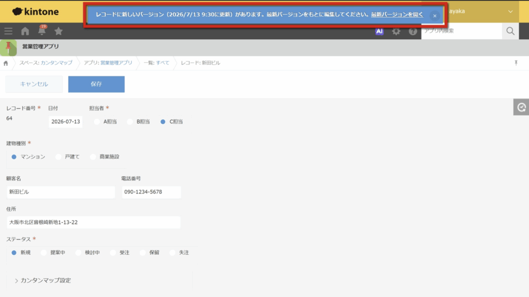Click the 日付 date field

[66, 121]
